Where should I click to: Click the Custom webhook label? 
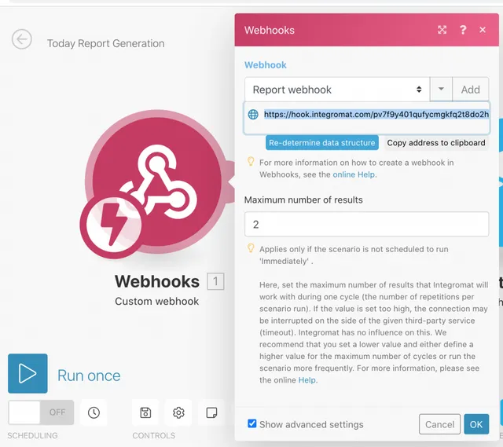(157, 301)
